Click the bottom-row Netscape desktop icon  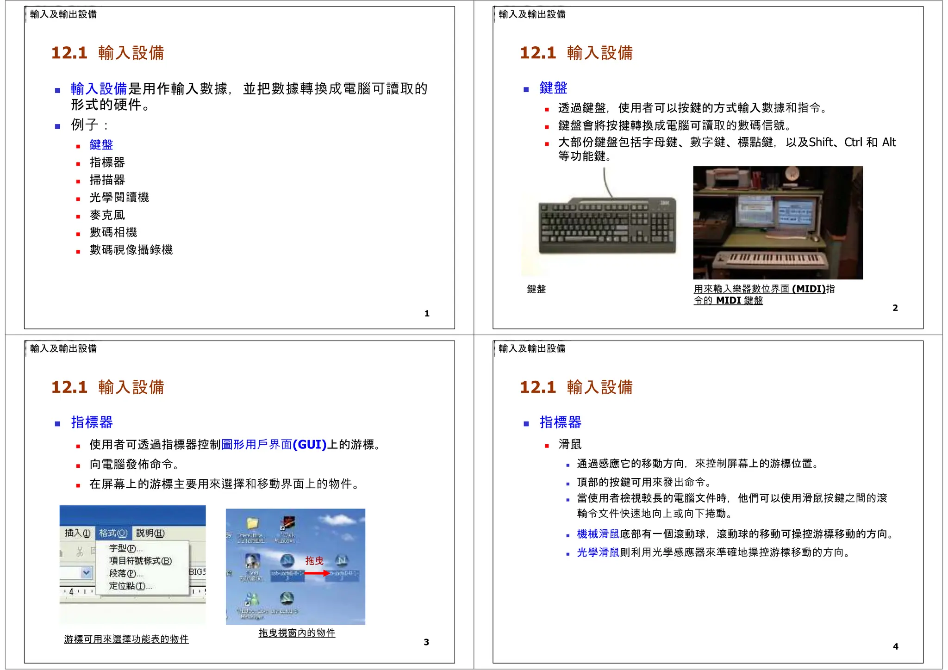(287, 599)
